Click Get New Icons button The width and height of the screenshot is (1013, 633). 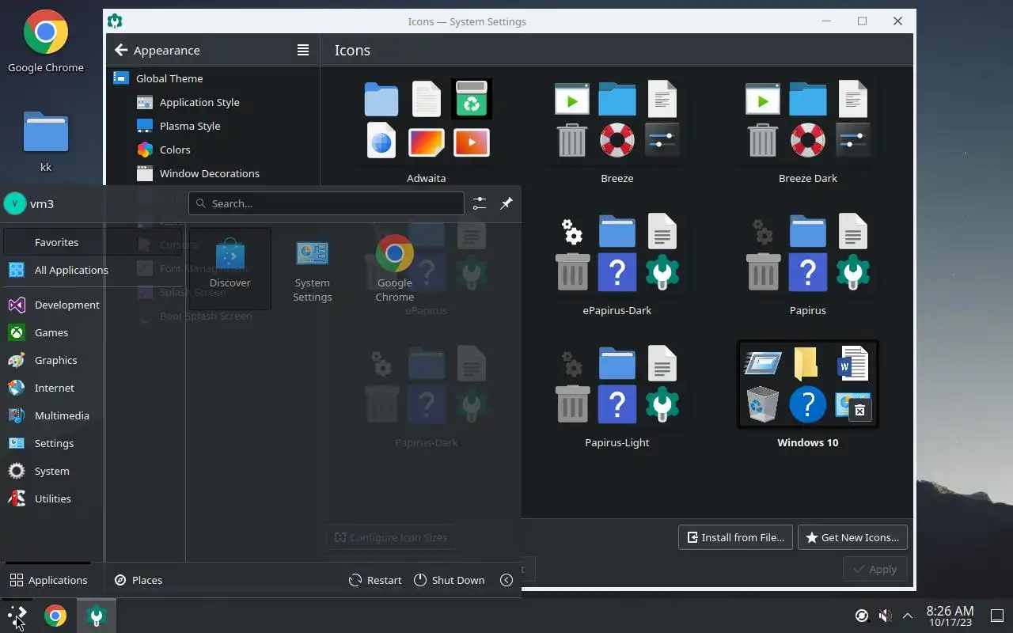852,537
